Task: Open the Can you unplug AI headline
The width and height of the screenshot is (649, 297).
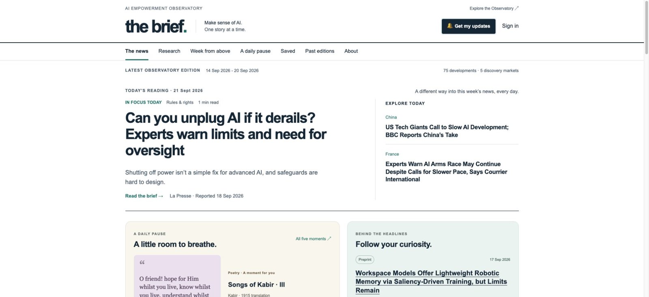Action: (x=226, y=134)
